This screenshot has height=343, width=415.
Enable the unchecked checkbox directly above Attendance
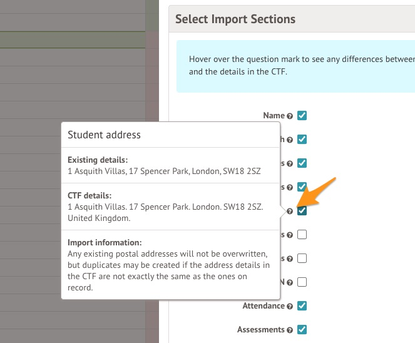coord(302,282)
